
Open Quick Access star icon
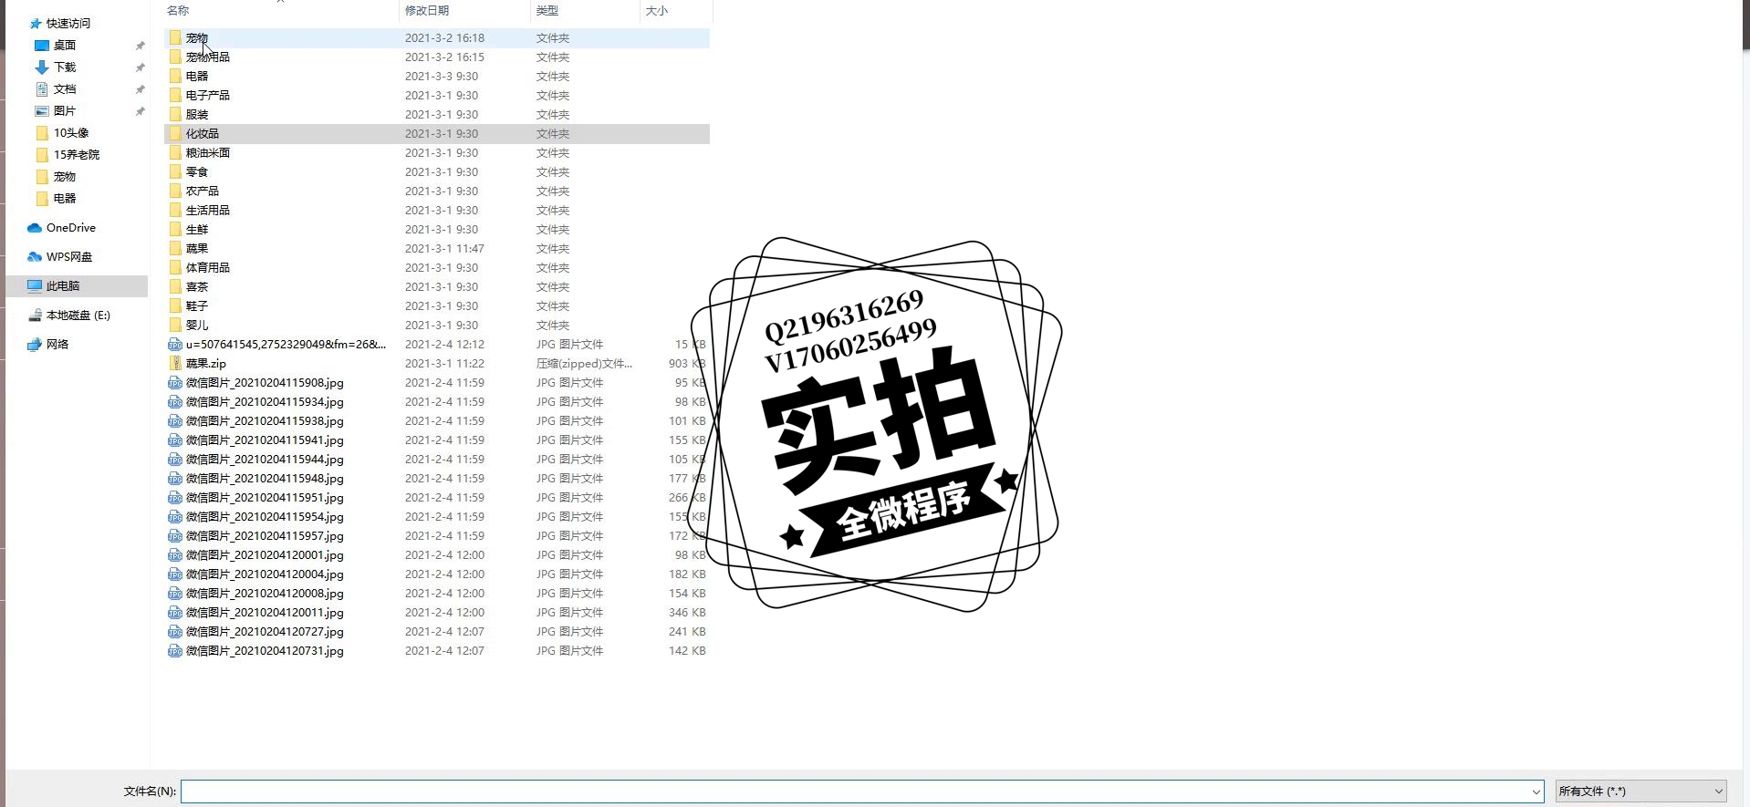pyautogui.click(x=36, y=24)
